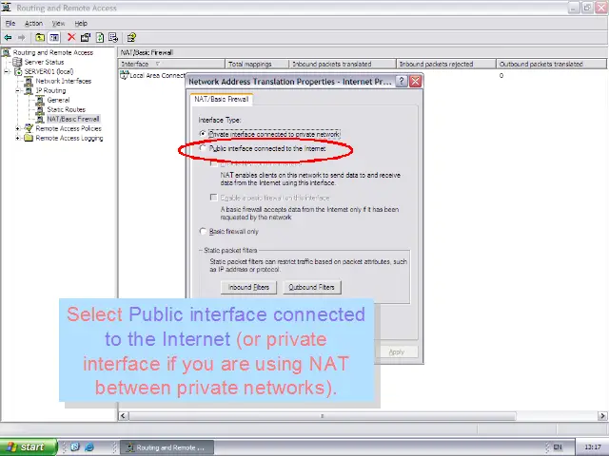Click the 13:17 system tray clock
609x456 pixels.
(x=592, y=447)
